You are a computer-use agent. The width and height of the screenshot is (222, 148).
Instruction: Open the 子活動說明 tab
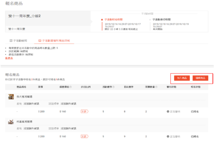point(18,41)
